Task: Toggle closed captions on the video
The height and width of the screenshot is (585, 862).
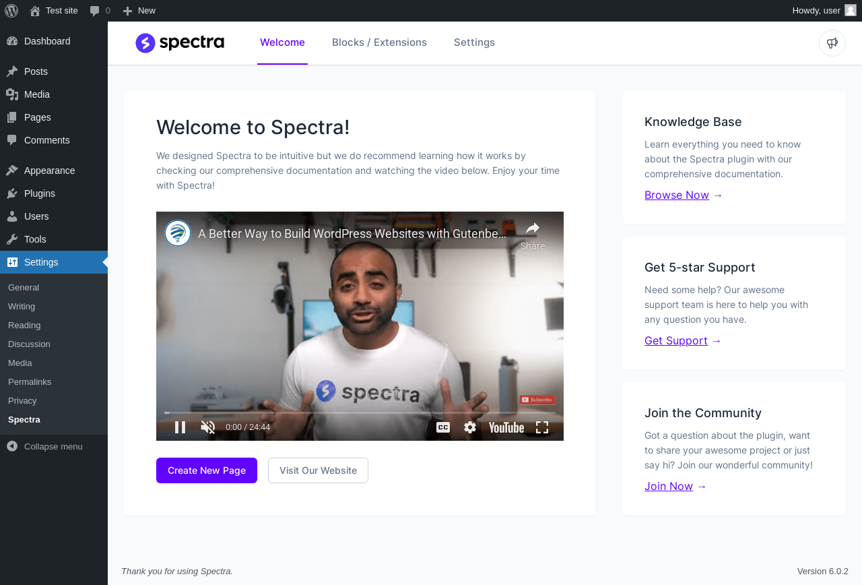Action: tap(443, 427)
